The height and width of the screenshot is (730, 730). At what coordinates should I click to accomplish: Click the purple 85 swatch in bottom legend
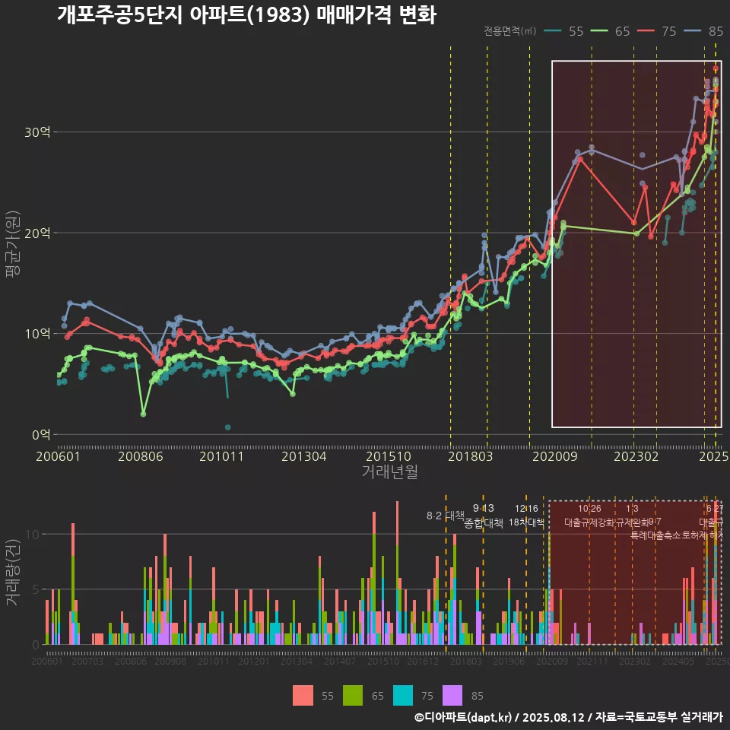pos(452,696)
